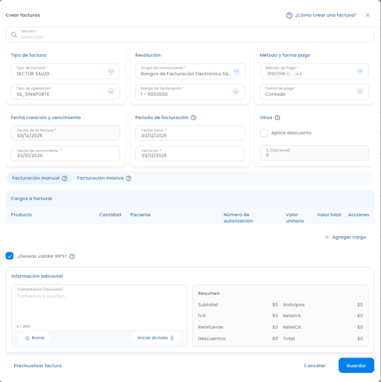Open the Grupo de resoluciones dropdown

[236, 71]
